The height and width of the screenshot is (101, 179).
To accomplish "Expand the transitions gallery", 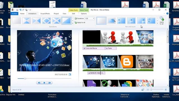I will pos(72,23).
